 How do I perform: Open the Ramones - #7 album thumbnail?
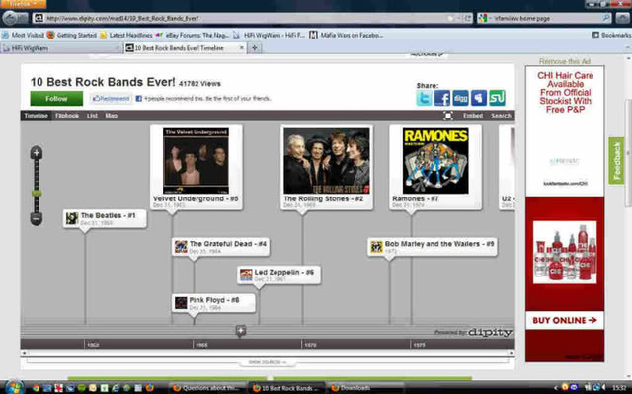[x=435, y=161]
